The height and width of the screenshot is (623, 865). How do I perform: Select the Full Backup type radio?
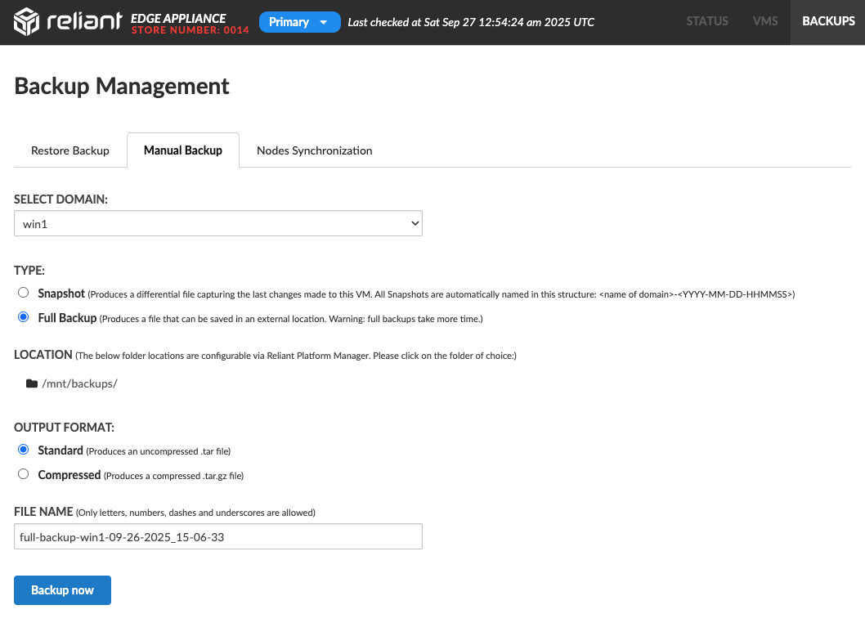pyautogui.click(x=23, y=316)
